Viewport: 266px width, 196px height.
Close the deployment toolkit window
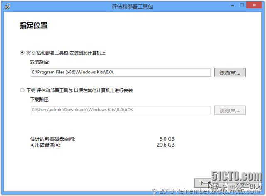point(254,5)
